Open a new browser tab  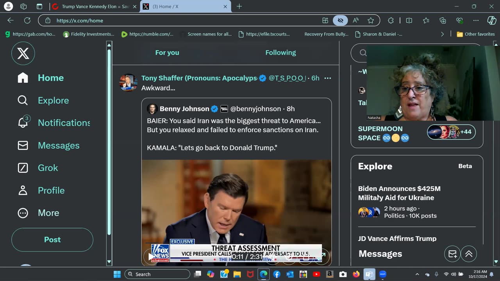click(x=239, y=6)
